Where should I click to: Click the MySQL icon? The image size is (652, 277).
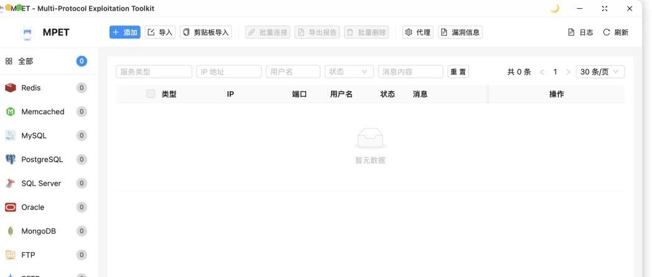(x=11, y=135)
